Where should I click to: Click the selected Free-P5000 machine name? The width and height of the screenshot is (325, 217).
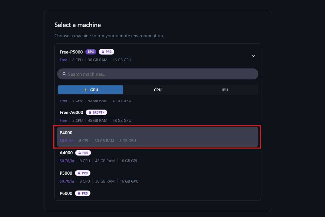(71, 52)
